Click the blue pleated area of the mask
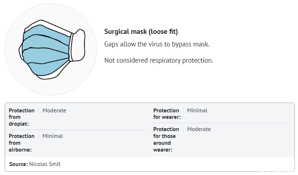 pyautogui.click(x=46, y=50)
